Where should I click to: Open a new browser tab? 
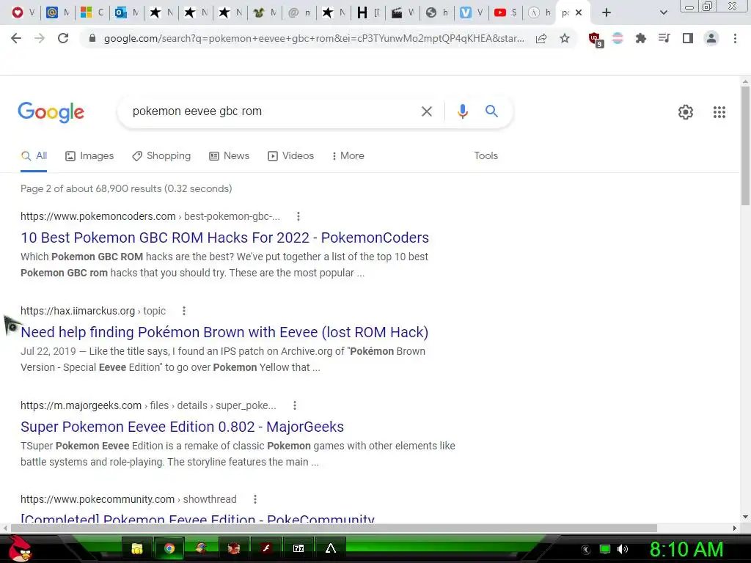(x=607, y=12)
